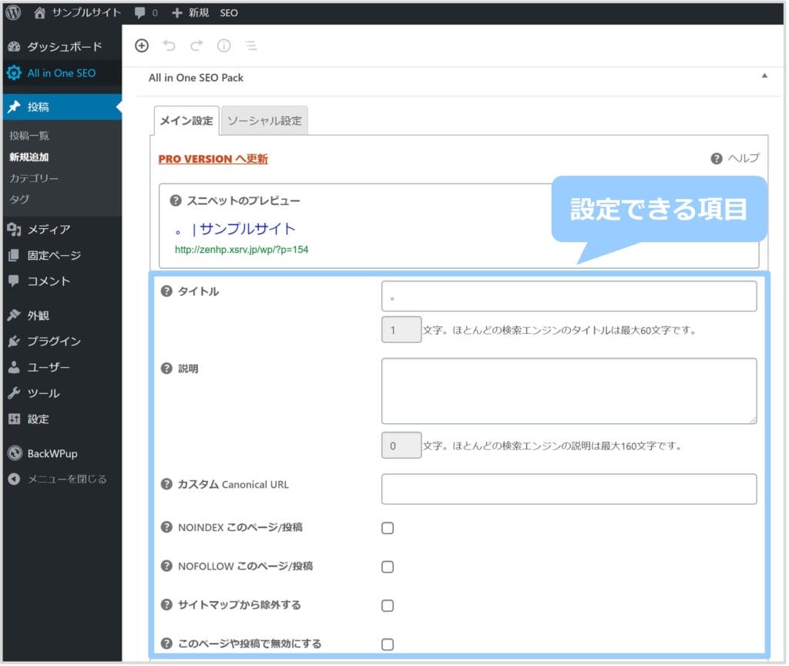The image size is (789, 666).
Task: Open the ツール menu
Action: (x=62, y=394)
